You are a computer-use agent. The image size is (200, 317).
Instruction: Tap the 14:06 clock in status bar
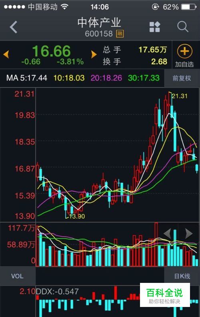pos(100,7)
